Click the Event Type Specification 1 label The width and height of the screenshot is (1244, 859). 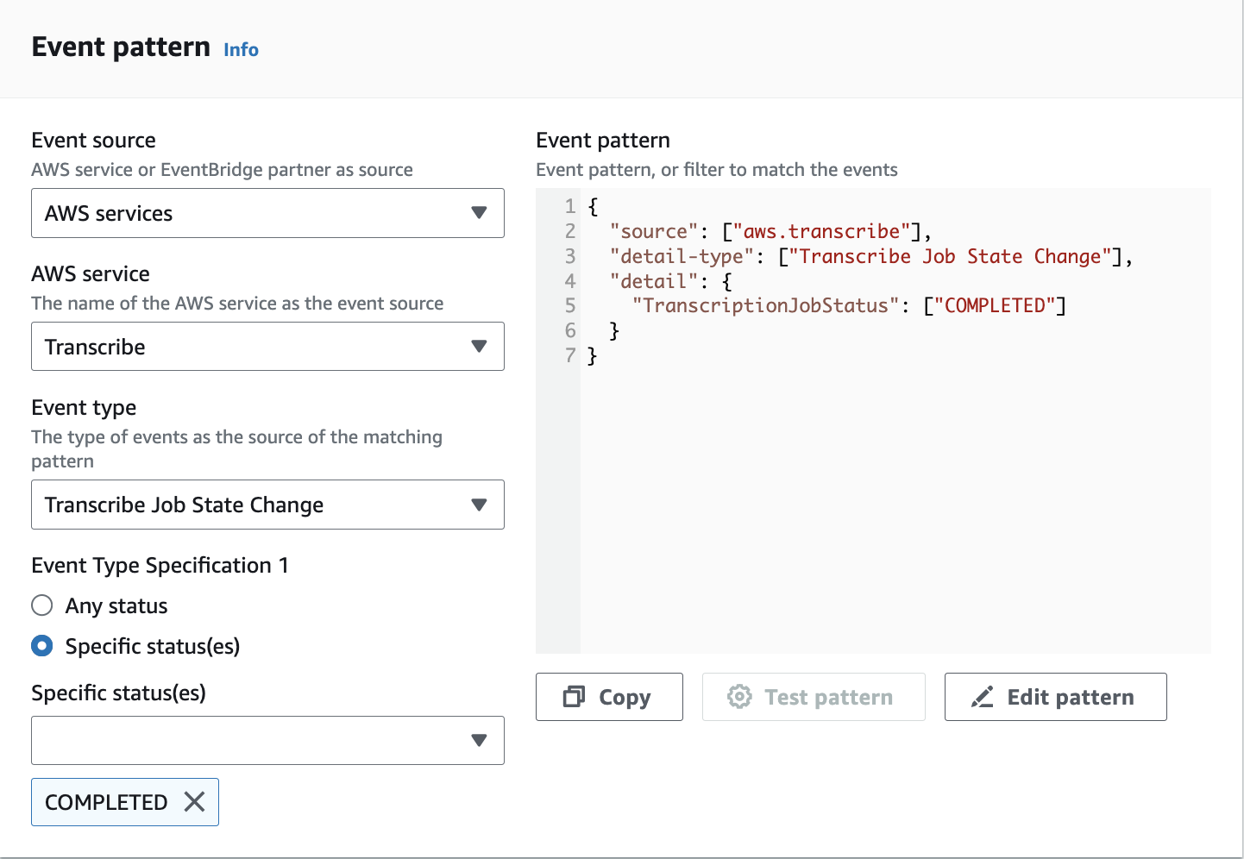pyautogui.click(x=160, y=566)
